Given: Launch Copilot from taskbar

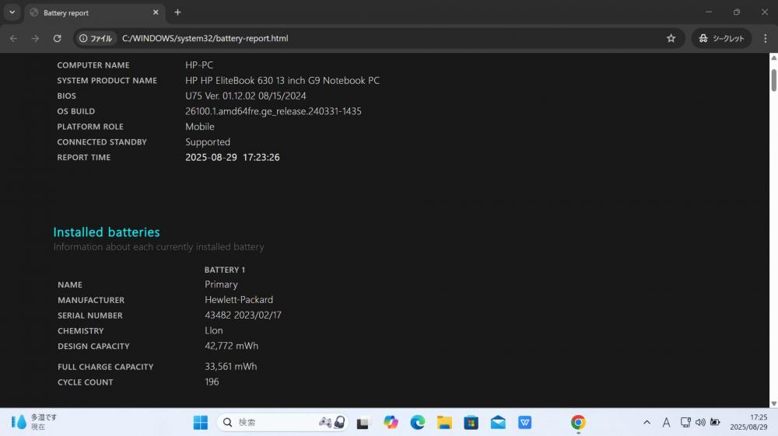Looking at the screenshot, I should pos(391,422).
